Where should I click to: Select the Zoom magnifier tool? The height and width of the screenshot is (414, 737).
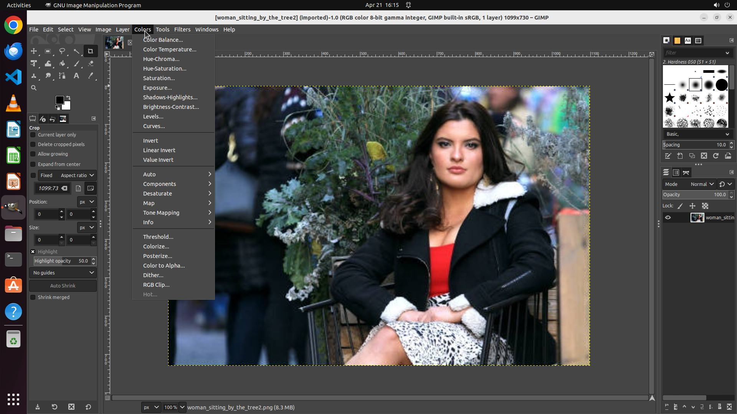click(34, 88)
